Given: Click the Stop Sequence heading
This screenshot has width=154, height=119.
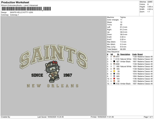Looking at the screenshot, I should 113,52.
